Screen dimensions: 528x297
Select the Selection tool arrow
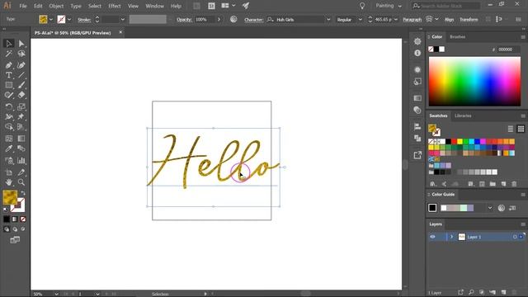pos(9,44)
